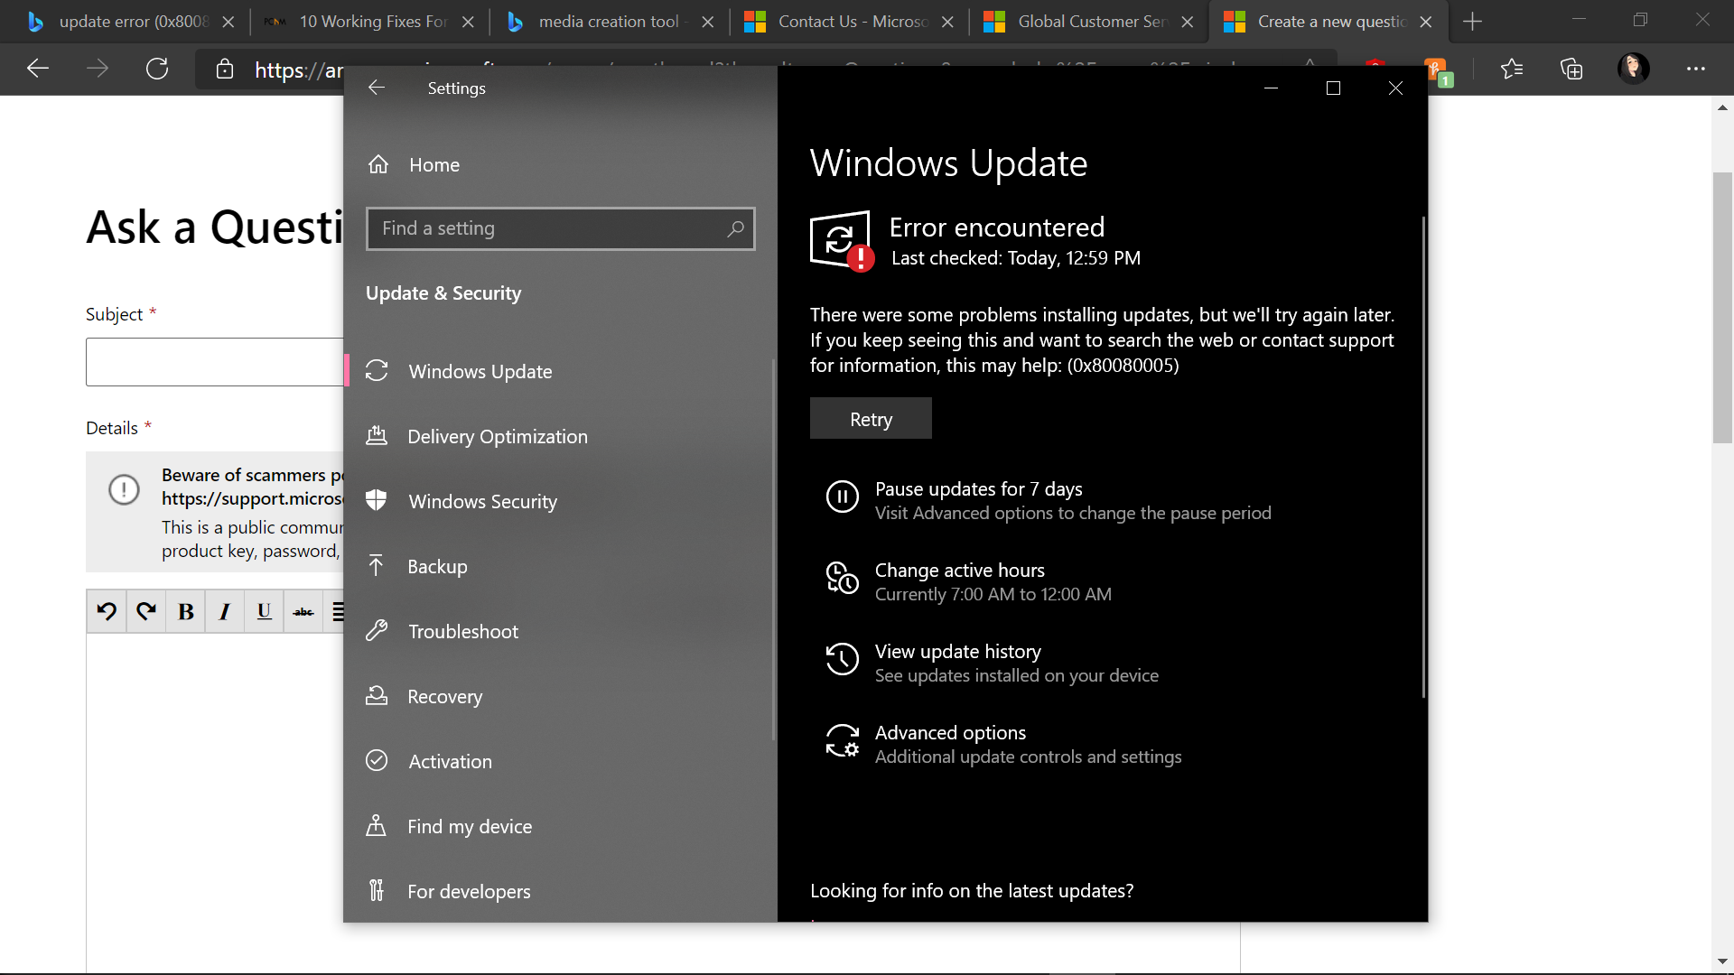This screenshot has height=975, width=1734.
Task: Click the search magnifier in Find a setting
Action: pos(735,228)
